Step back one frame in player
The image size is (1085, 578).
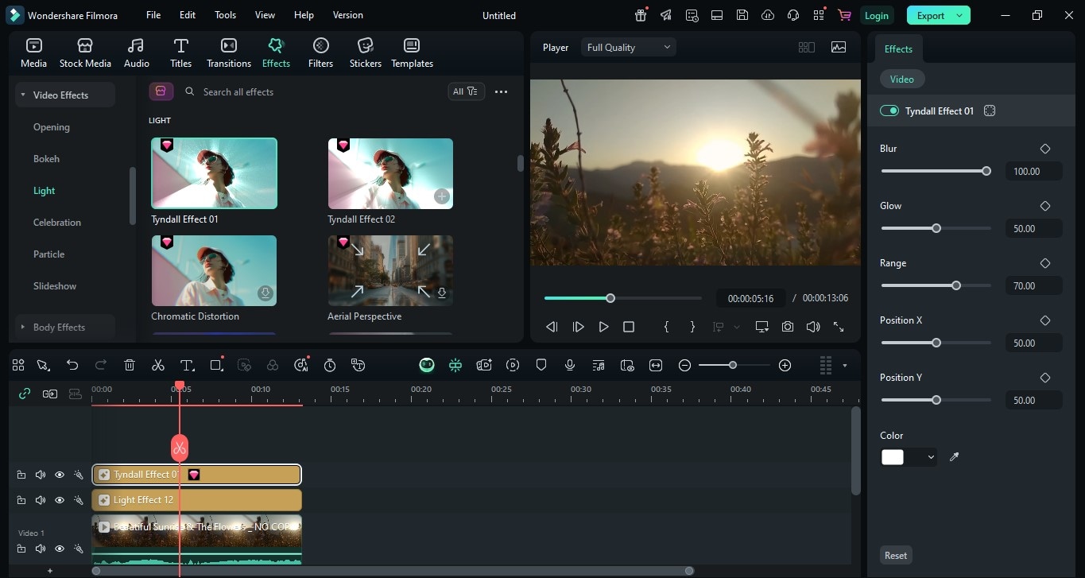552,327
